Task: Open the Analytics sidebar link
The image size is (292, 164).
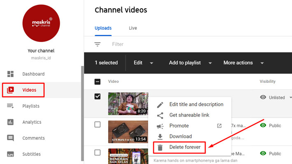Action: [32, 122]
